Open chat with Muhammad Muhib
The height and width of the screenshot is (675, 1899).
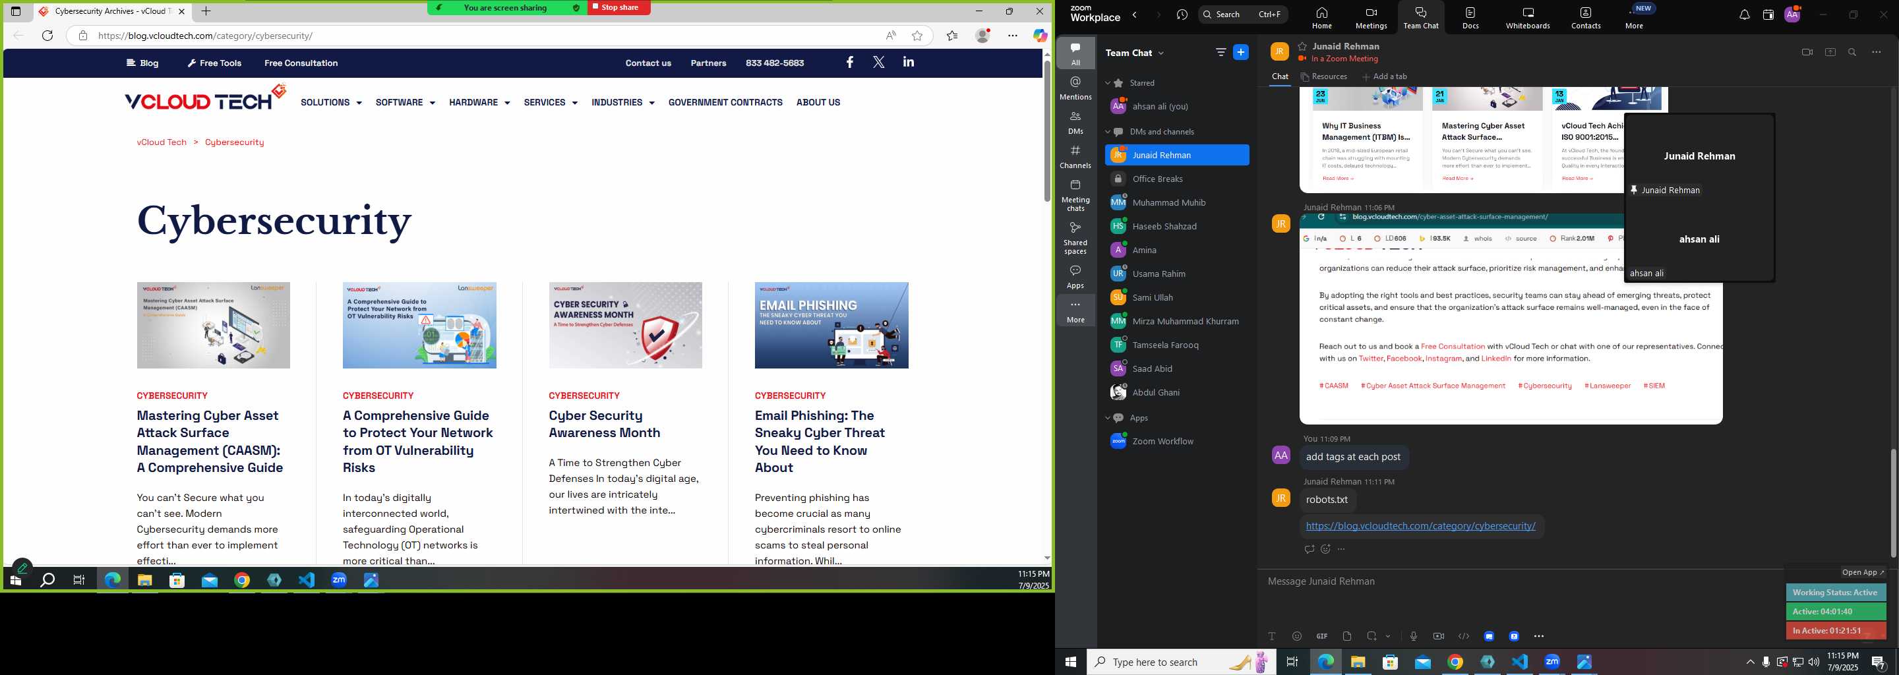(x=1176, y=202)
